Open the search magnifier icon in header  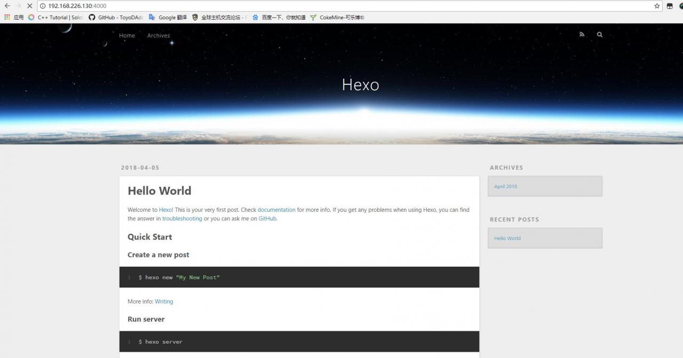[600, 34]
